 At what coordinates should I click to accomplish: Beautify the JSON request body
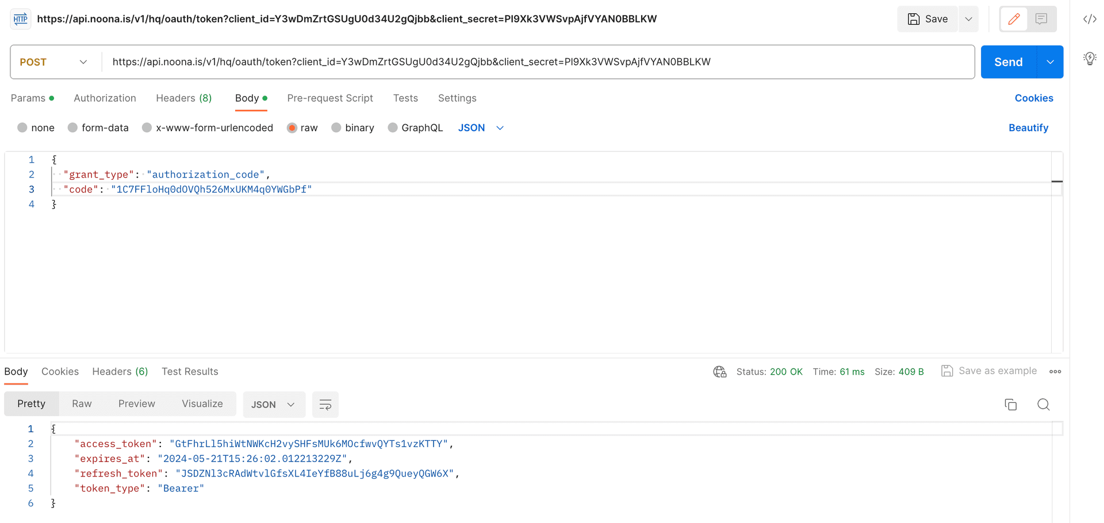(1029, 128)
